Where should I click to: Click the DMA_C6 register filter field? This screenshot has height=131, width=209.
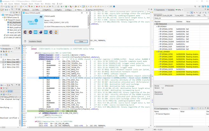coord(181,18)
